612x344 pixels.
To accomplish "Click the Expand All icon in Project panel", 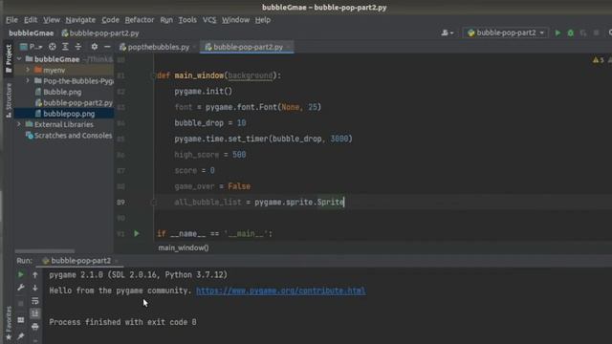I will tap(65, 47).
